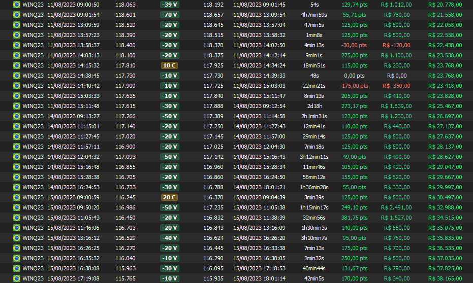The image size is (473, 283).
Task: Select the 2d18h duration cell
Action: coord(314,106)
